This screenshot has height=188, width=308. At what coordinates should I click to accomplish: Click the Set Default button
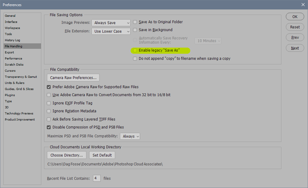point(102,155)
